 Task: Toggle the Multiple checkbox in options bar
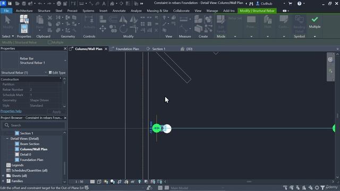(x=49, y=42)
